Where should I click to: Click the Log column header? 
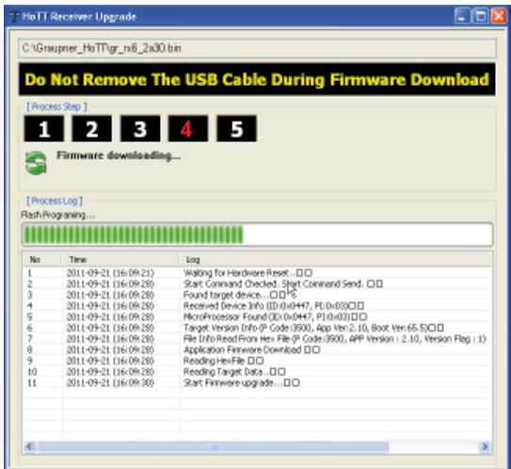(335, 260)
